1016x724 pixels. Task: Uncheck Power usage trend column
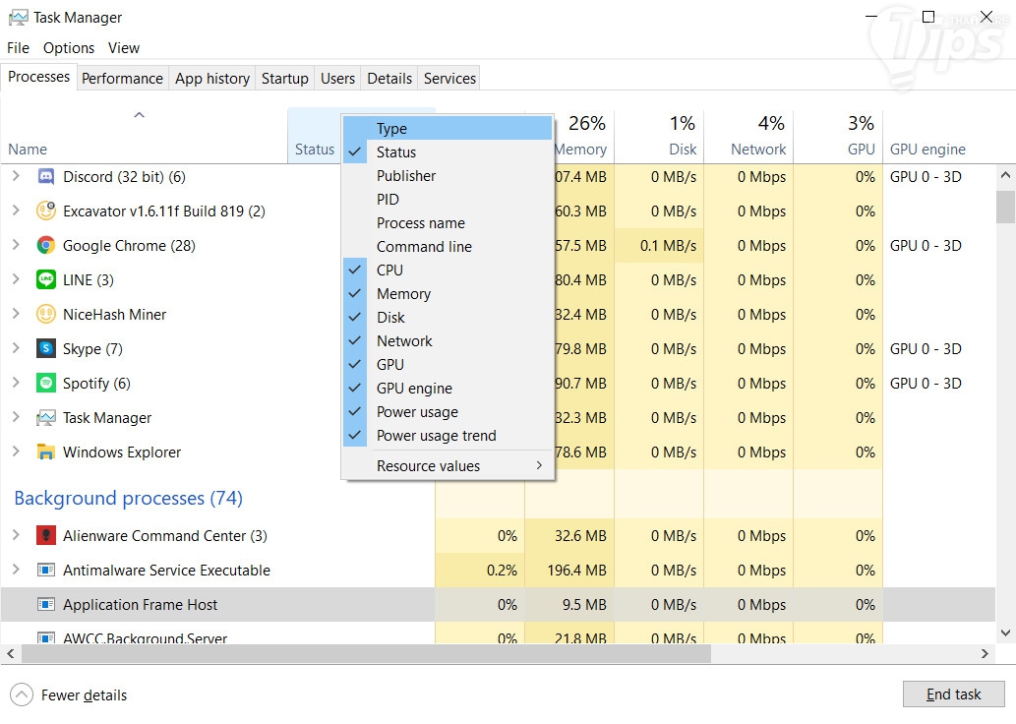[x=436, y=436]
